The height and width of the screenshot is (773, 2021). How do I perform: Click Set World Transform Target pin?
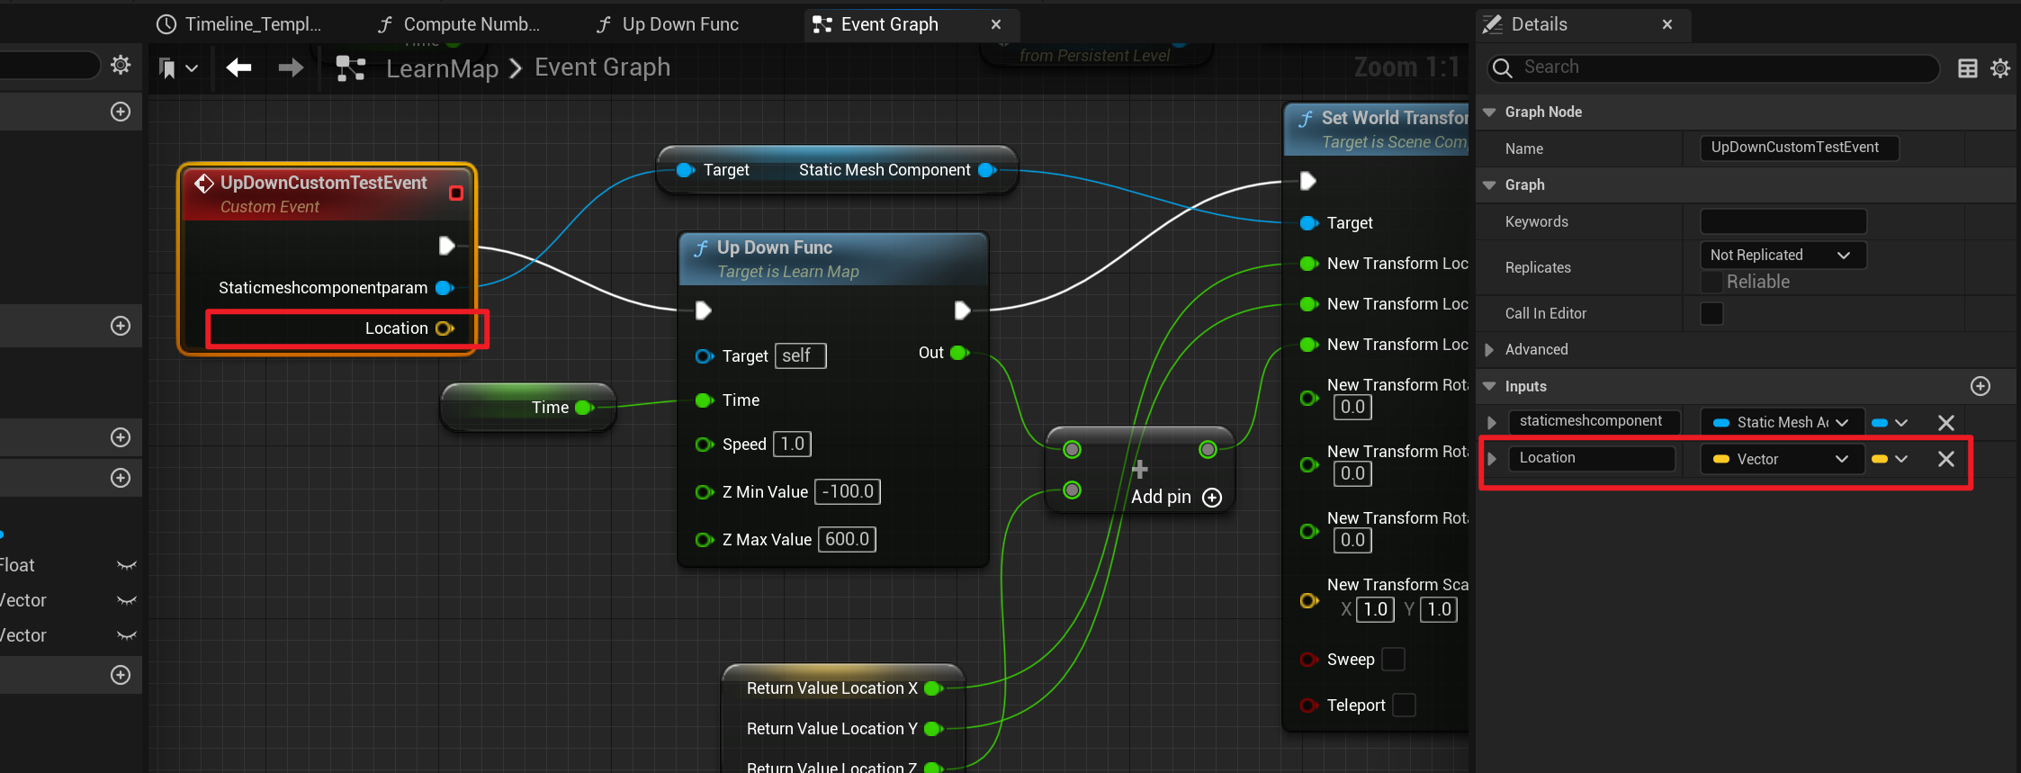click(x=1310, y=223)
